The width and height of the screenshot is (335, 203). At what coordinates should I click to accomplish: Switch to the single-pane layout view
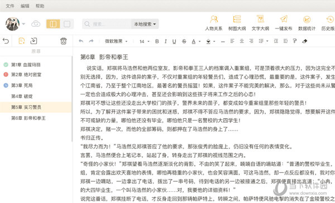67,24
